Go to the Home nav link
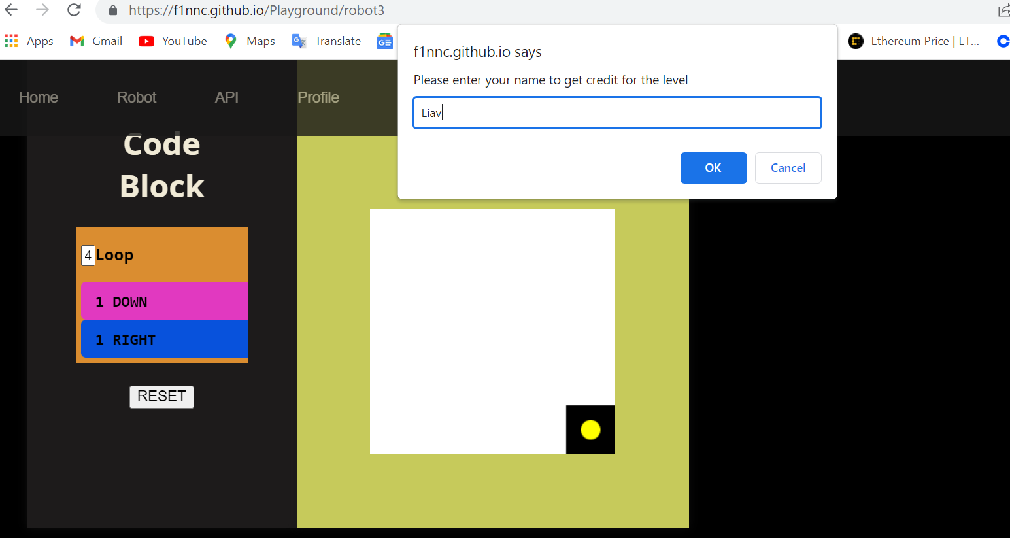Screen dimensions: 1010x538 coord(39,97)
